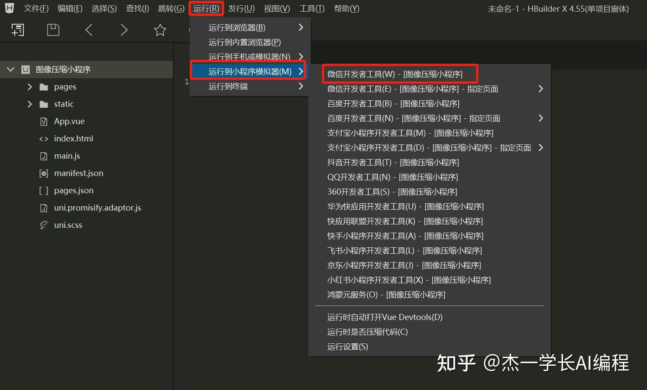The height and width of the screenshot is (390, 647).
Task: Go back with the left arrow icon
Action: point(89,30)
